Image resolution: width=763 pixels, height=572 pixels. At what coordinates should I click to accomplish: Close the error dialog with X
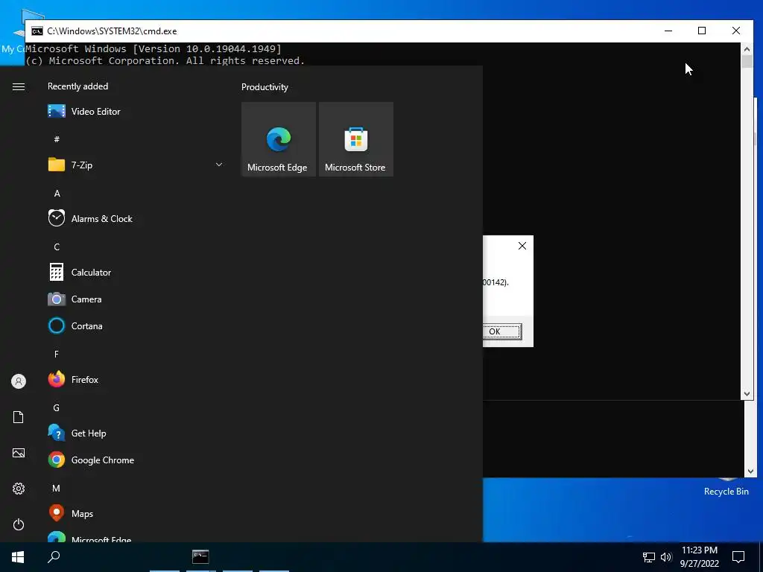(522, 246)
